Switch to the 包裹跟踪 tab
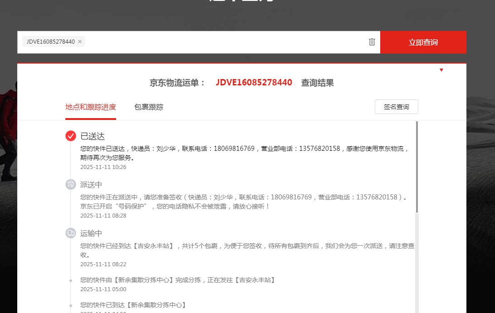The height and width of the screenshot is (313, 495). click(x=149, y=107)
